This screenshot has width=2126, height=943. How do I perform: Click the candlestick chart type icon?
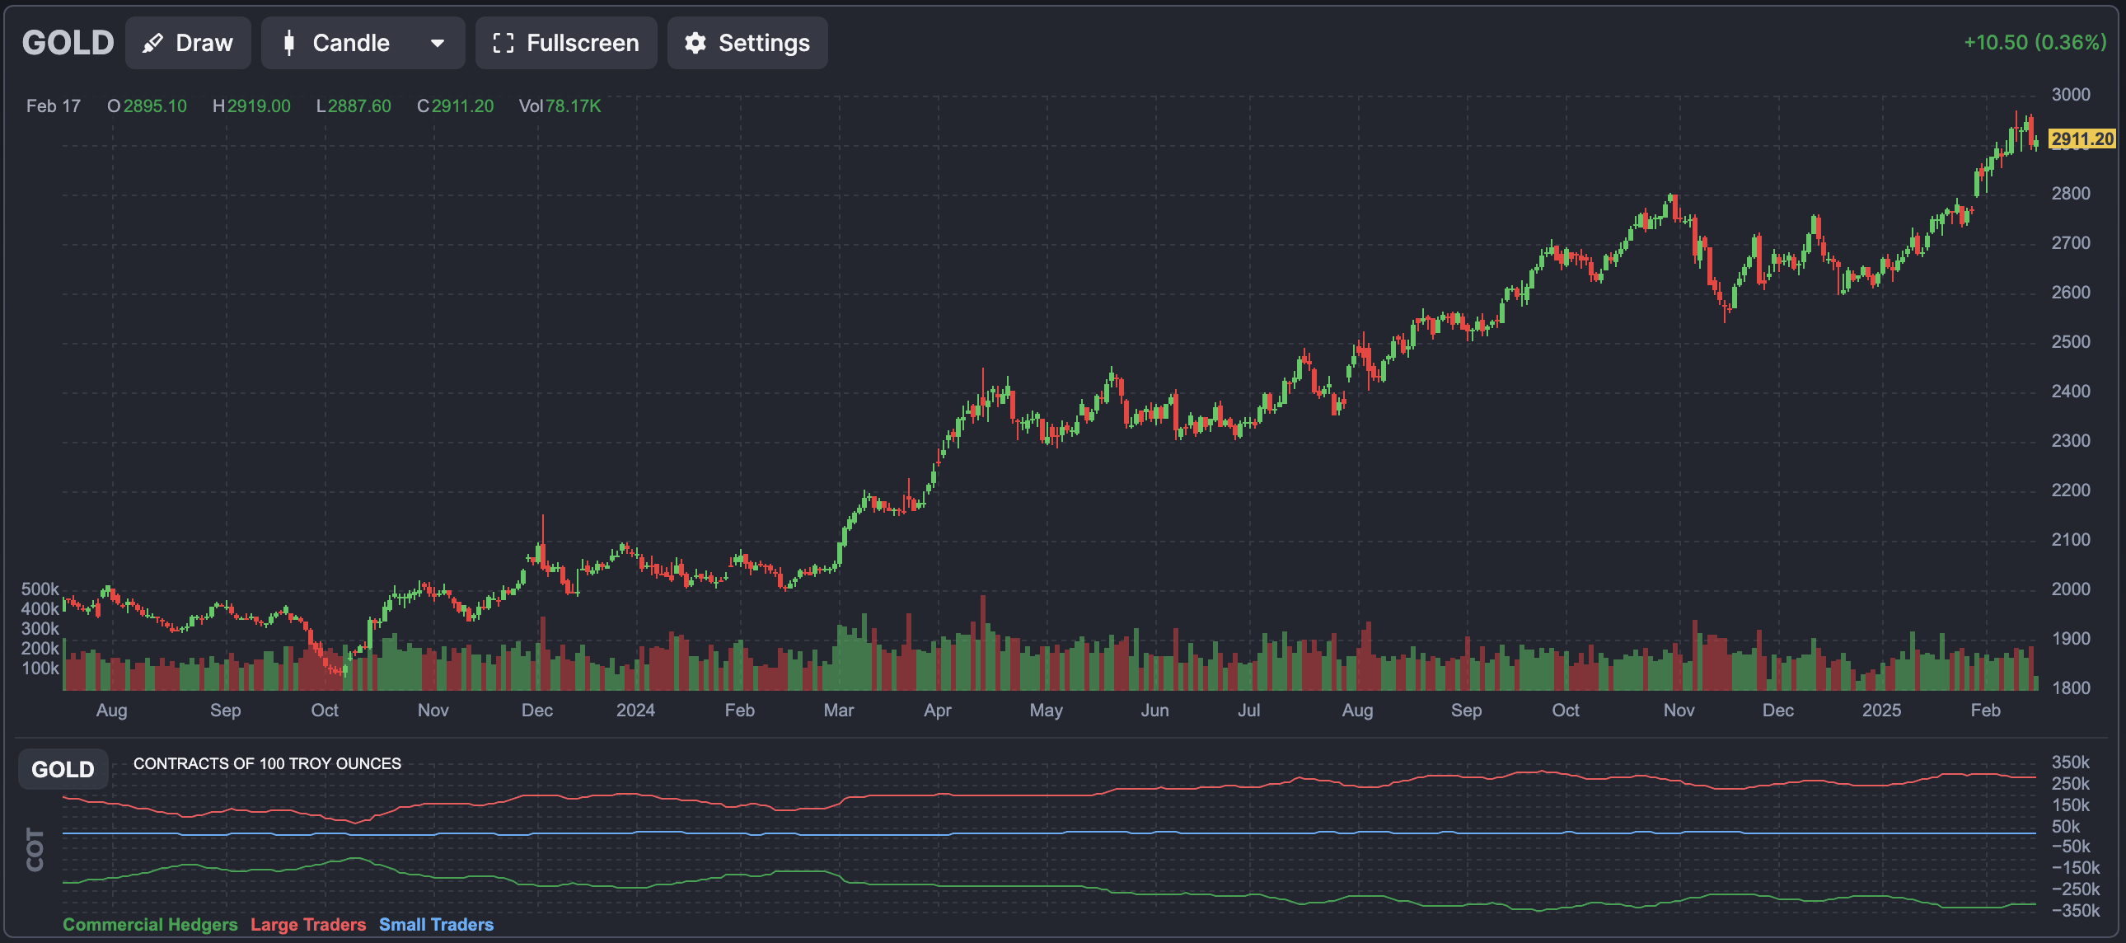(x=289, y=43)
